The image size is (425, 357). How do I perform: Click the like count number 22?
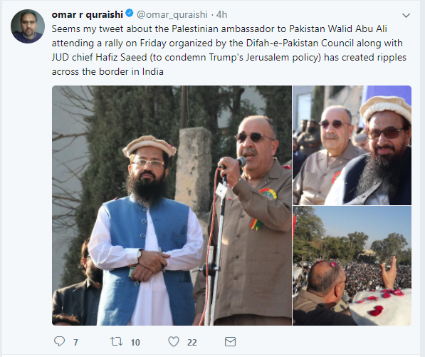[192, 342]
